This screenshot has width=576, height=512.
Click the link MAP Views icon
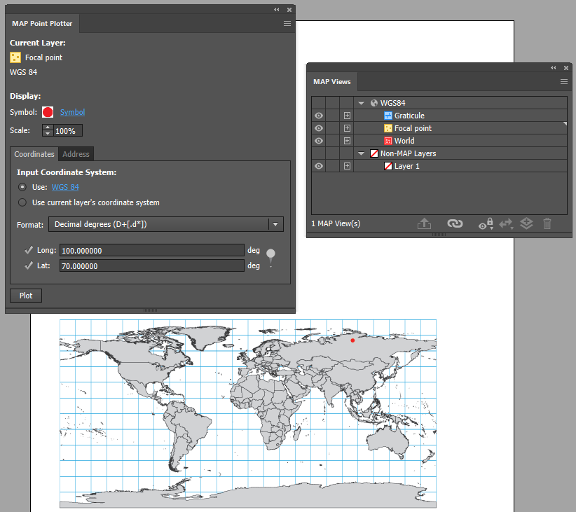coord(455,223)
